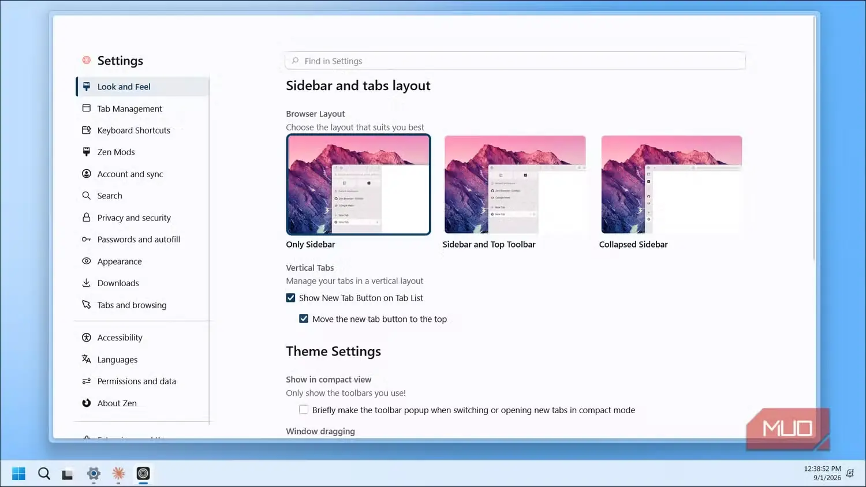Screen dimensions: 866x487
Task: Uncheck Show New Tab Button on Tab List
Action: click(291, 298)
